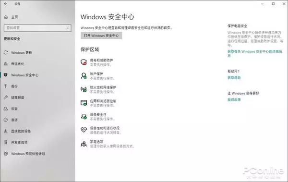Screen dimensions: 288x182
Task: Open 帐户保护 person icon
Action: [x=84, y=76]
